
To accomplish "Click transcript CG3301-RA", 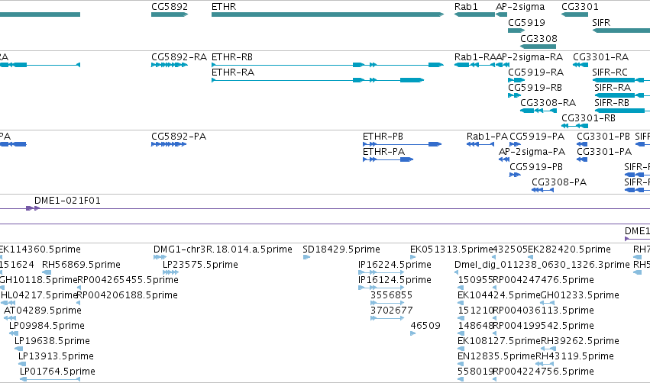I will [600, 56].
